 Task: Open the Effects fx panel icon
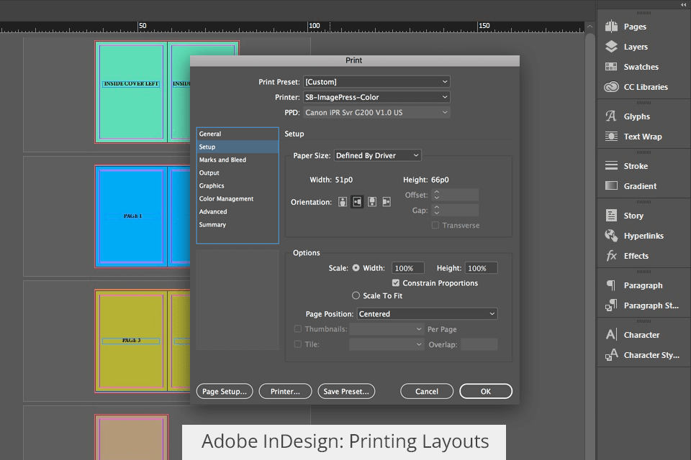[611, 256]
